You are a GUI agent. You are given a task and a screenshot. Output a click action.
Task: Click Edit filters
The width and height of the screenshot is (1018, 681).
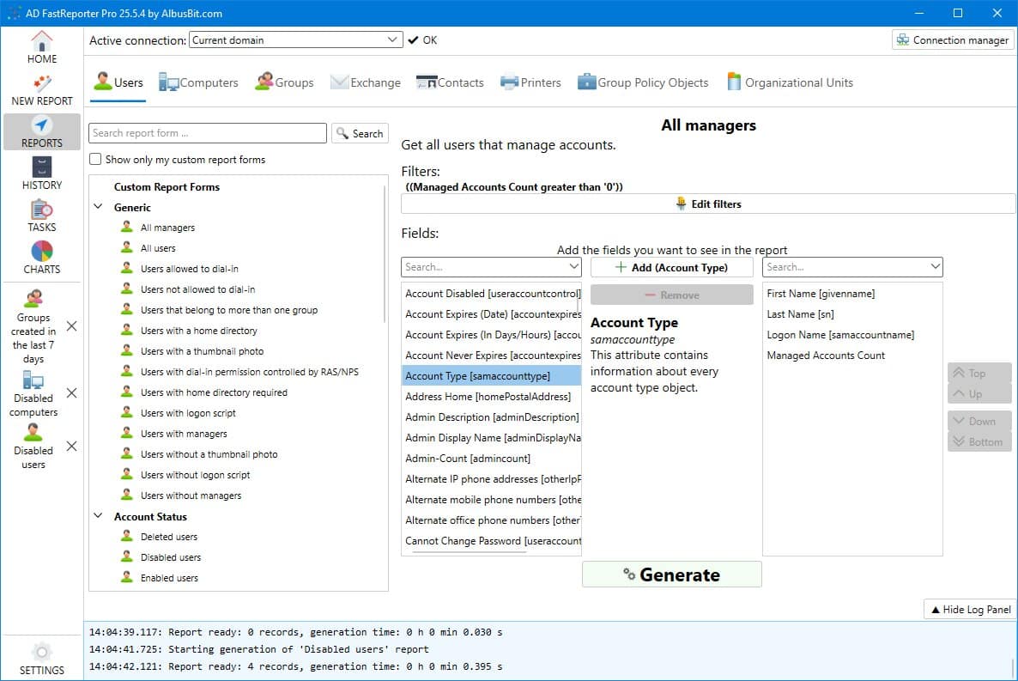[x=708, y=204]
